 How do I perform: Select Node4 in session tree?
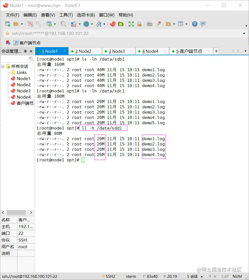pos(23,97)
